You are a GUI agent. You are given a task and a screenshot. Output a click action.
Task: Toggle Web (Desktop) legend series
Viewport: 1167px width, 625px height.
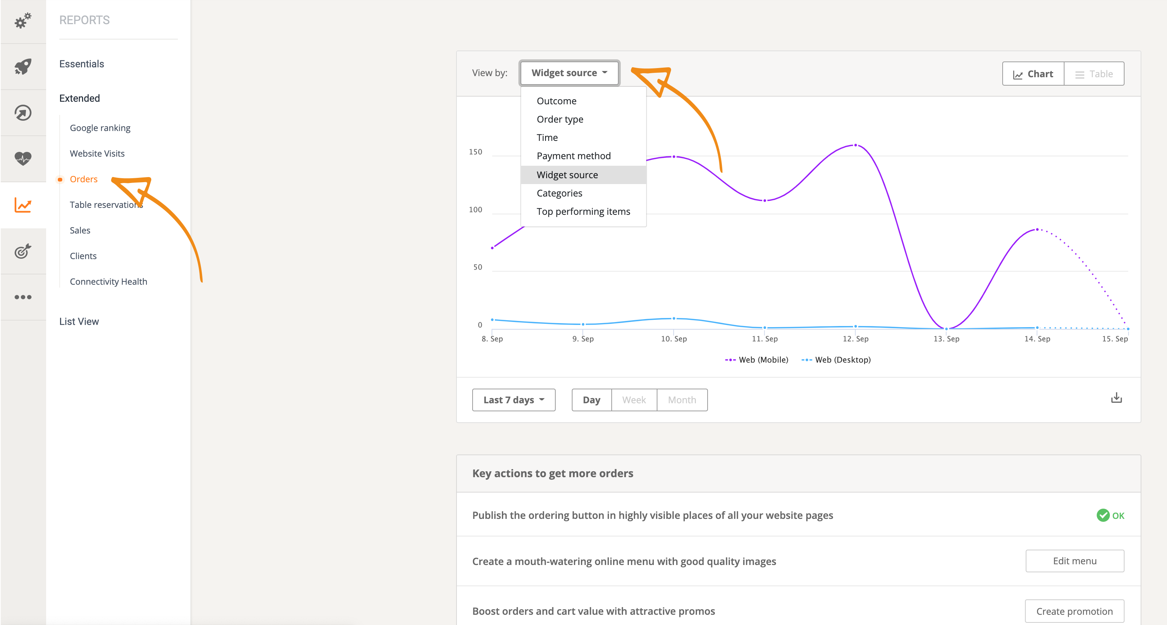836,360
